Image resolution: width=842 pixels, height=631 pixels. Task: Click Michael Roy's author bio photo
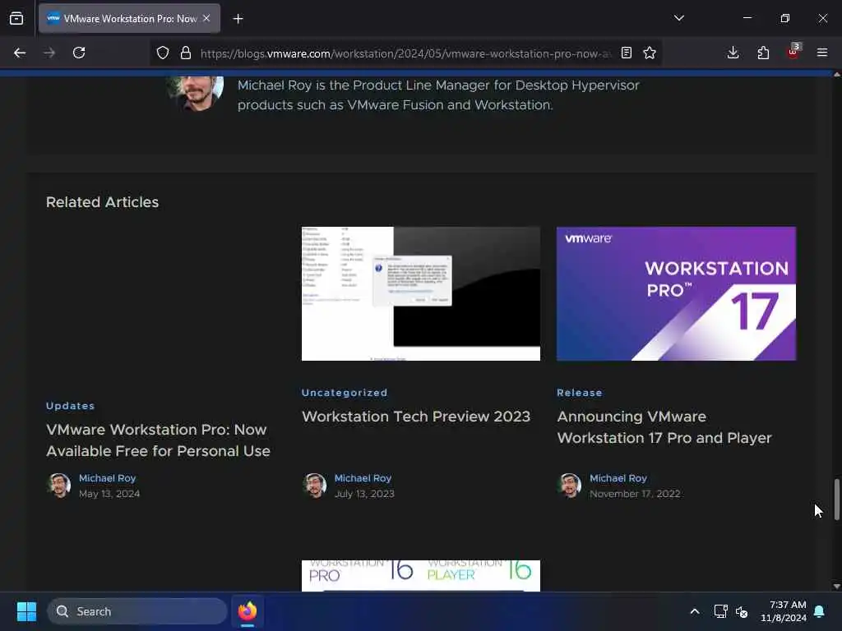195,94
